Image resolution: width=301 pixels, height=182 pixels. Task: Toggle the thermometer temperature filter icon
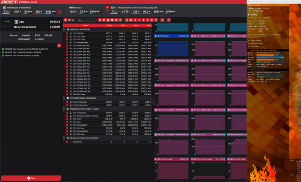(x=127, y=20)
